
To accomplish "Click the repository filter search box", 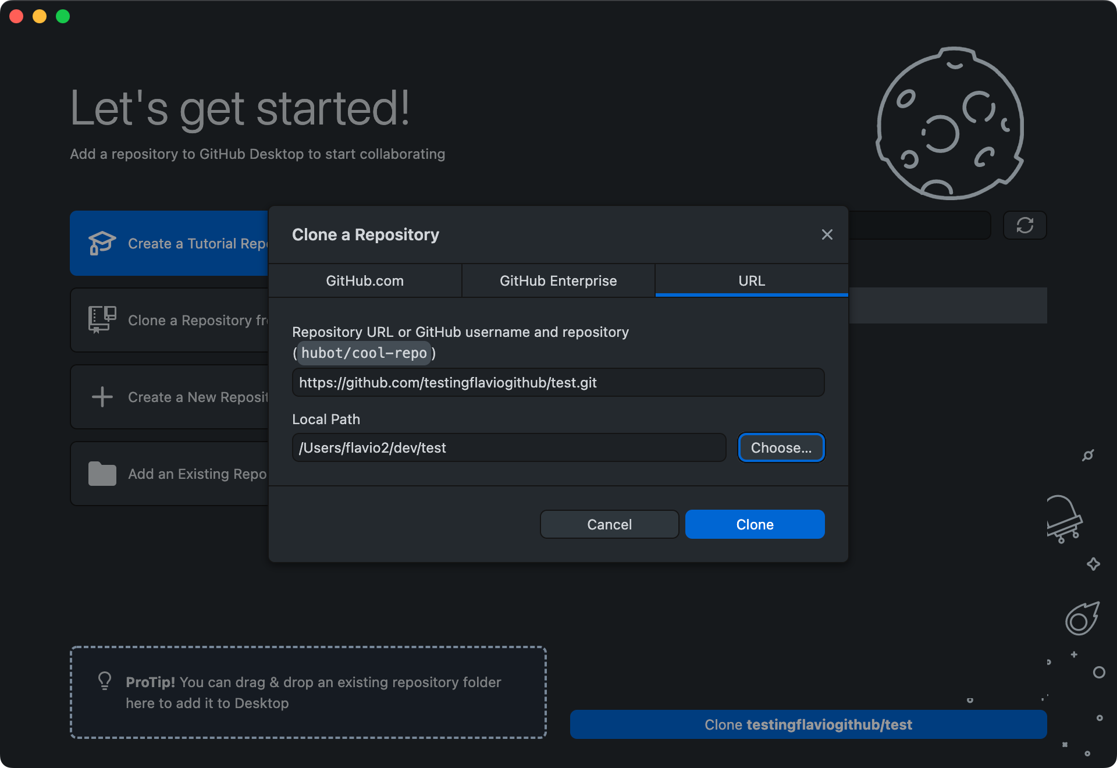I will (x=919, y=225).
